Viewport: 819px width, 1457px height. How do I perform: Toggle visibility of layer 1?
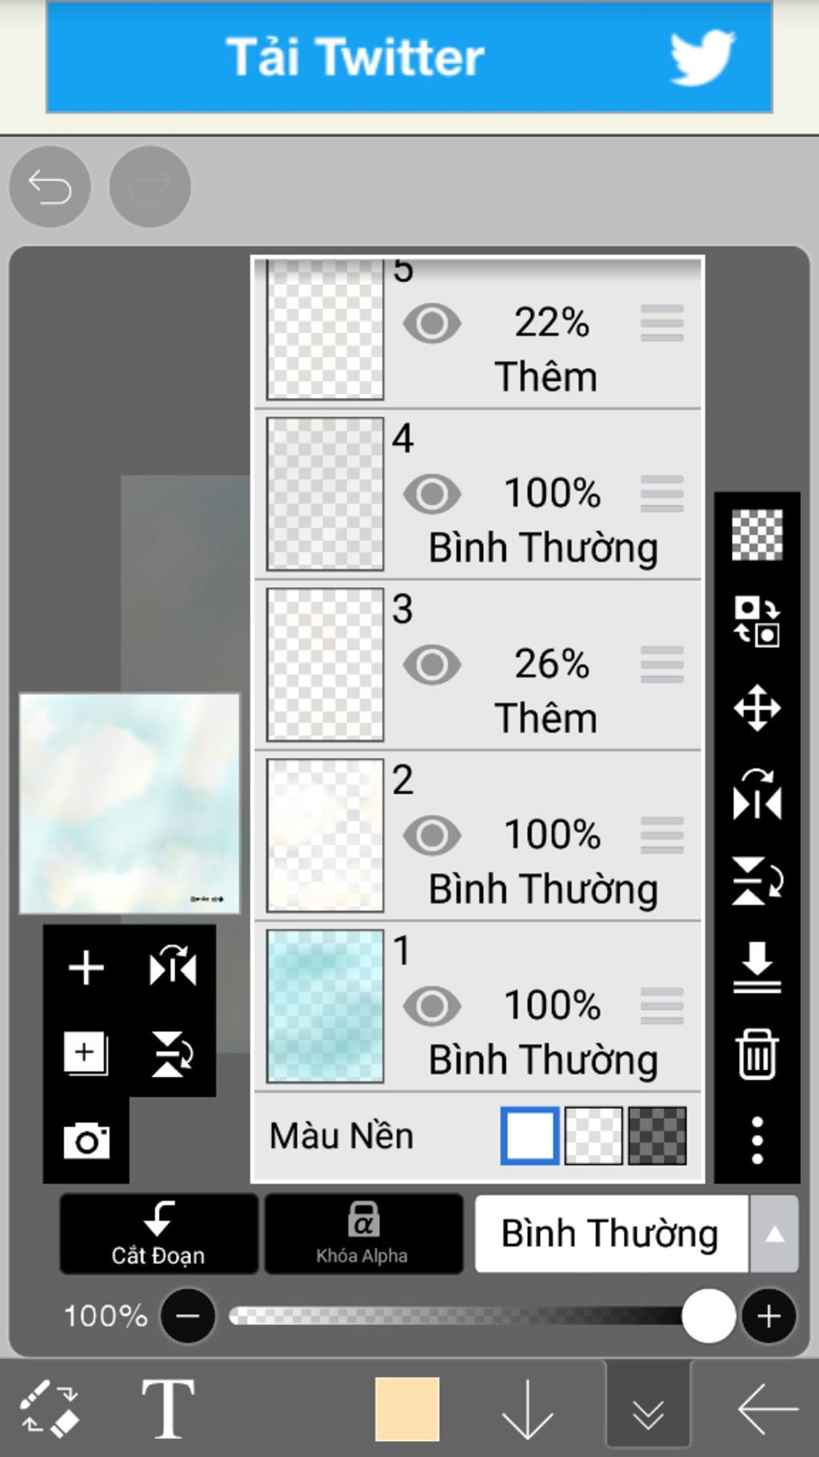point(432,1006)
